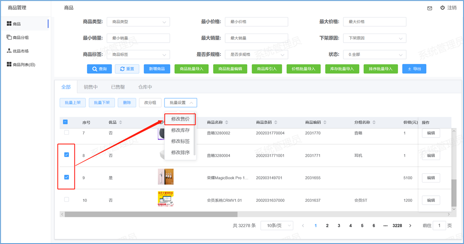Click the 查询 search button
Viewport: 464px width, 244px height.
point(99,69)
